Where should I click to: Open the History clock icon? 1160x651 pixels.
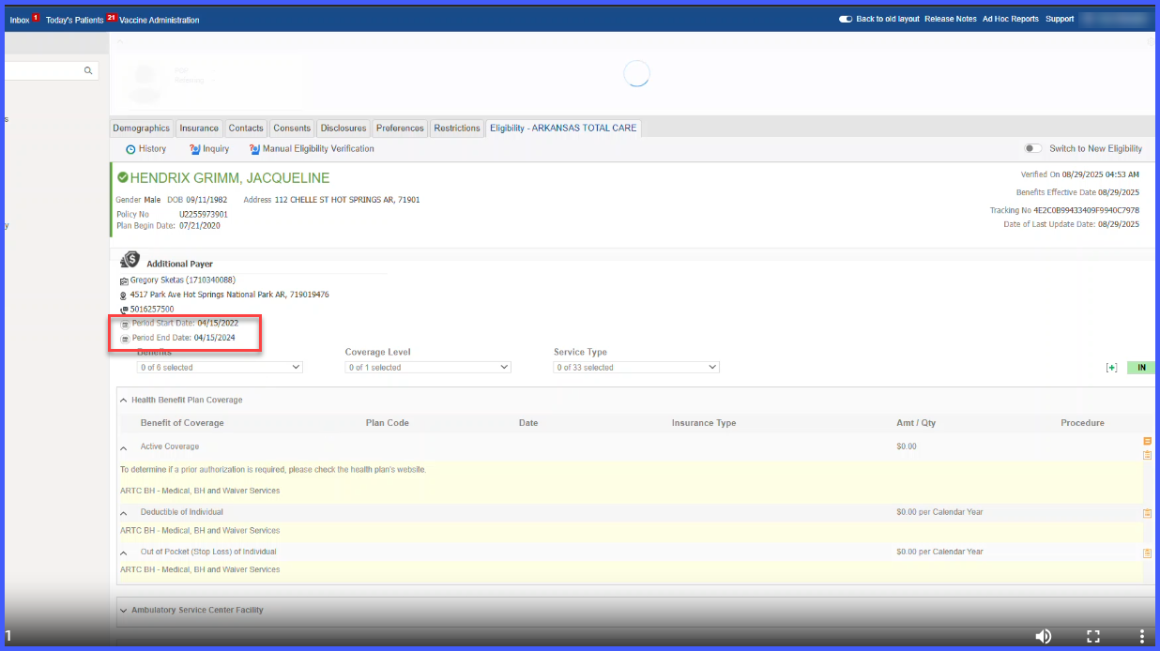130,149
